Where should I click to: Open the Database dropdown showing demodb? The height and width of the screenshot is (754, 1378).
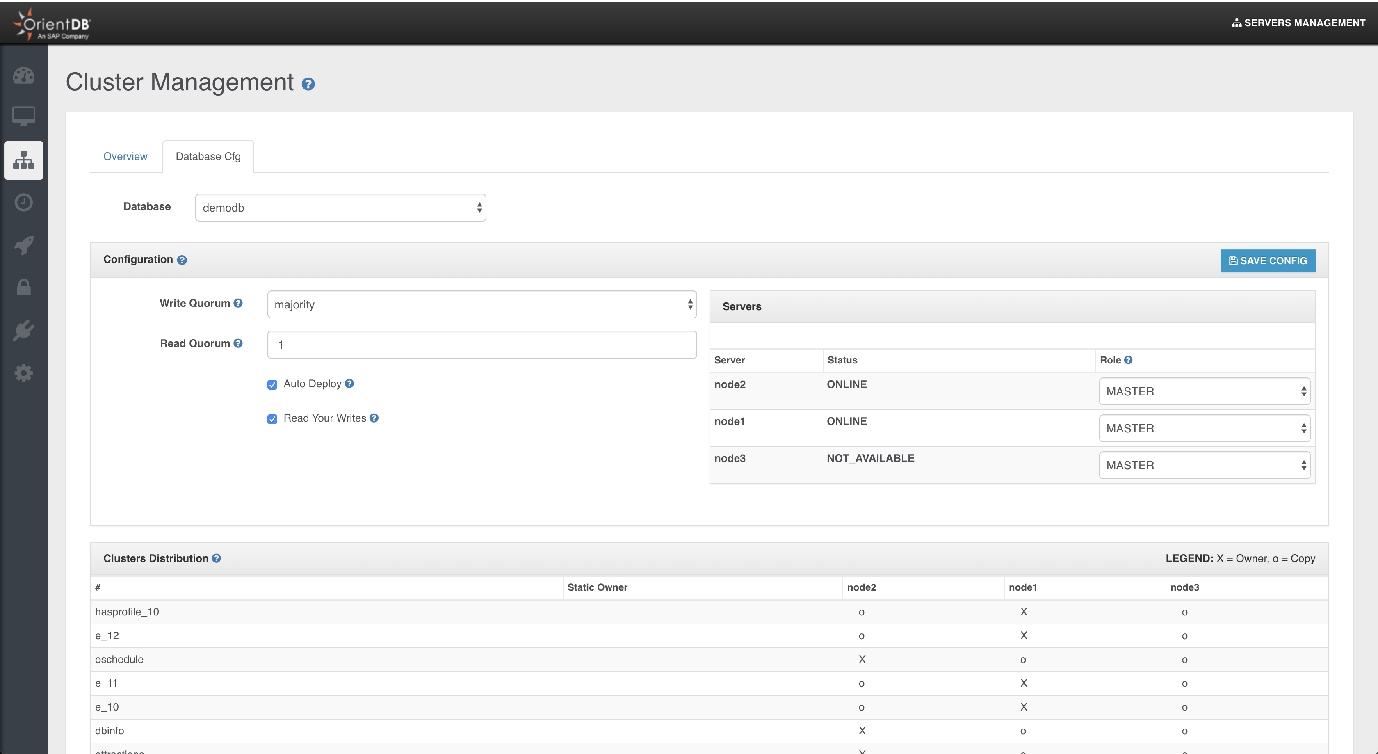pyautogui.click(x=340, y=208)
